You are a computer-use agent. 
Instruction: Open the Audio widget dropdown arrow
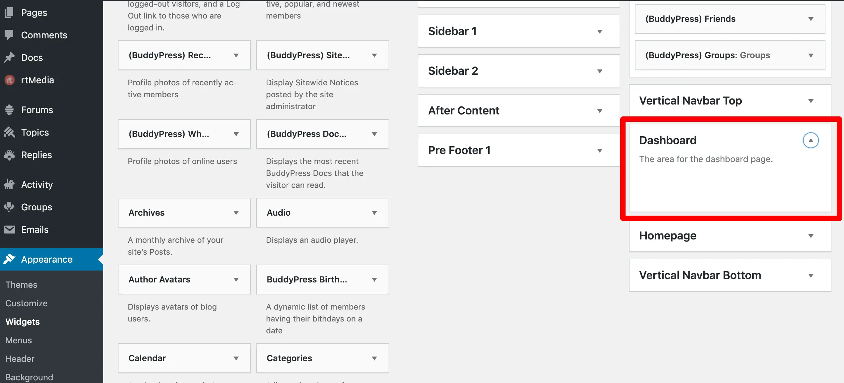pos(374,213)
